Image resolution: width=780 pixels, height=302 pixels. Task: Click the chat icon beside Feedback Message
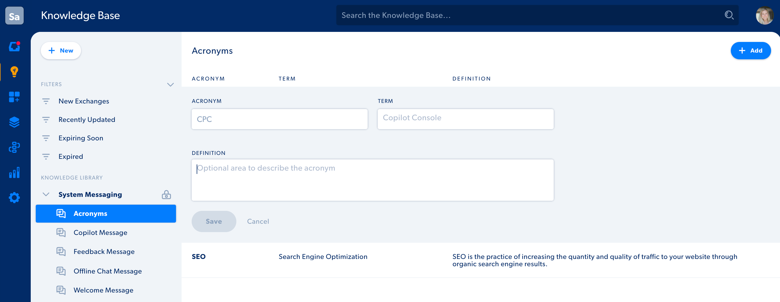(61, 252)
